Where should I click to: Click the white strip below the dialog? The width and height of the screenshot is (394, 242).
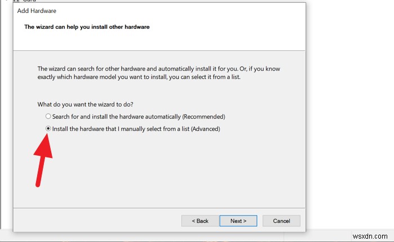click(169, 237)
